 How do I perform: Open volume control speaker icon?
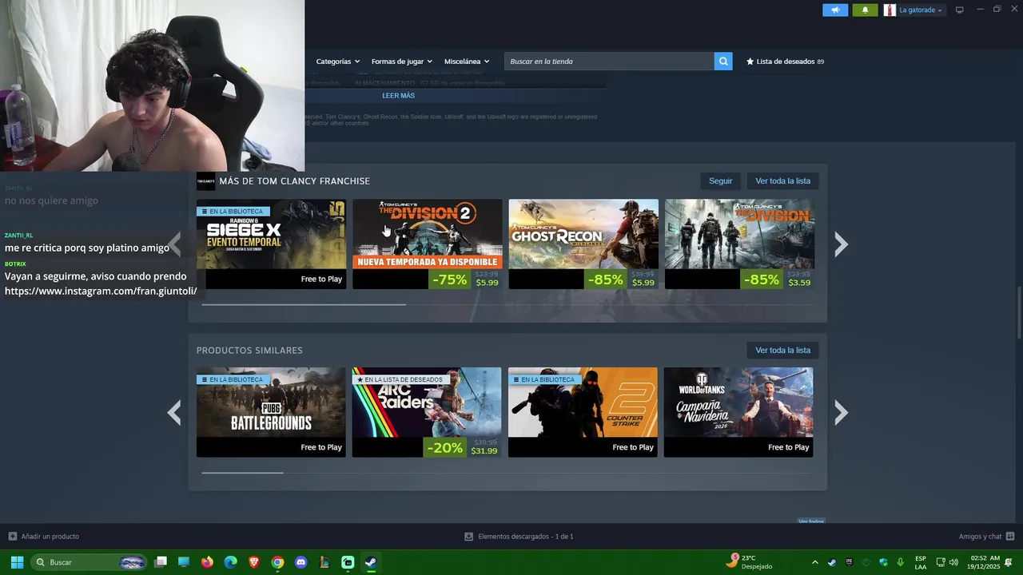coord(953,562)
